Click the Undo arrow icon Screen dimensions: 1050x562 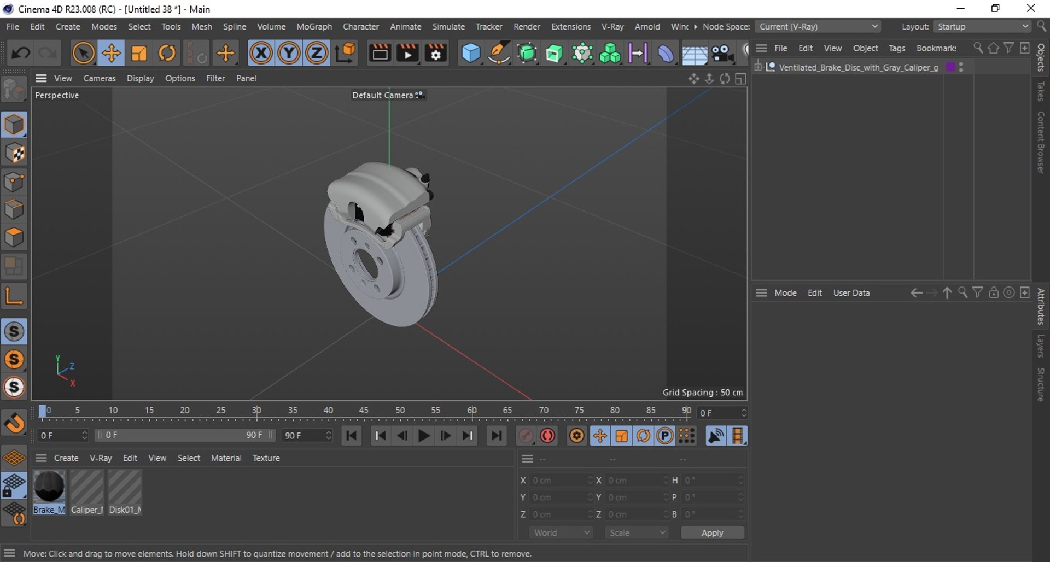(21, 53)
